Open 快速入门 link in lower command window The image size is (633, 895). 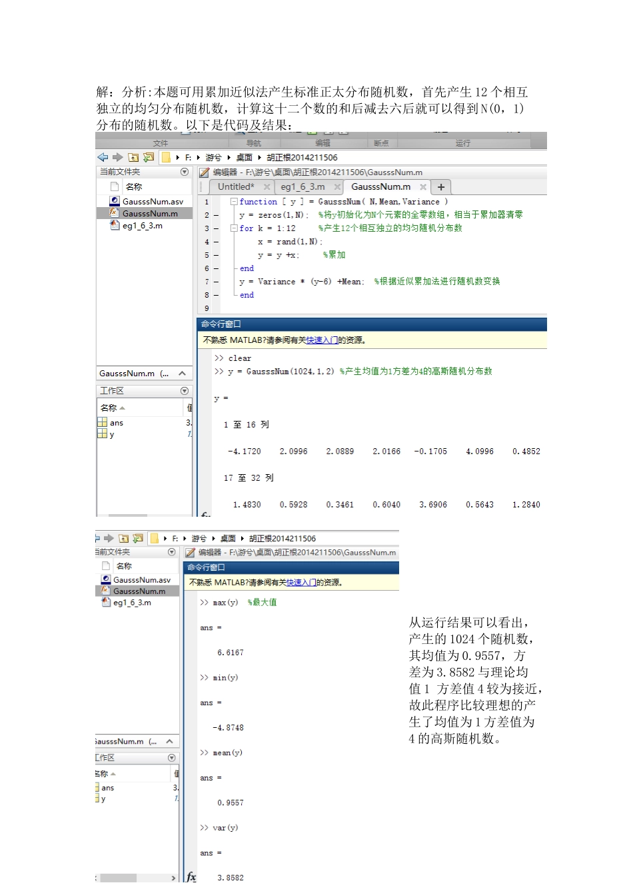[x=301, y=583]
